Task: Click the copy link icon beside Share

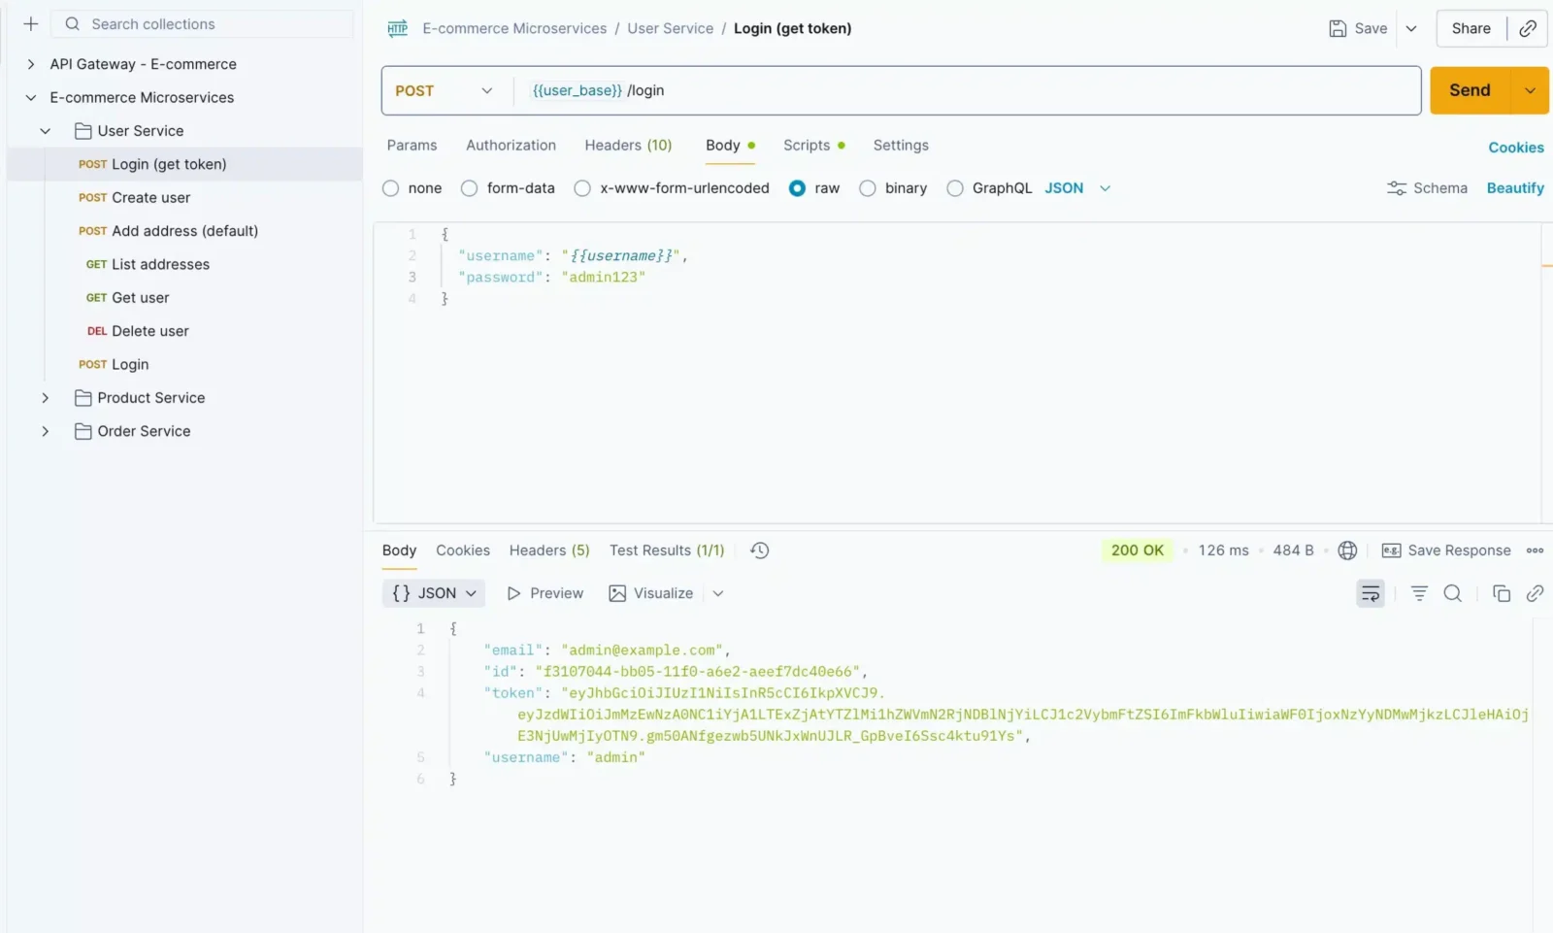Action: tap(1527, 28)
